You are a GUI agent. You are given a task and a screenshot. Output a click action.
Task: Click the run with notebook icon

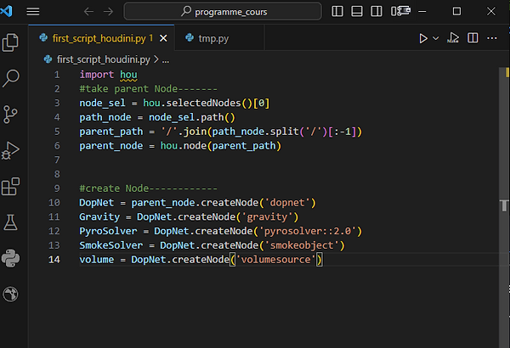click(453, 38)
